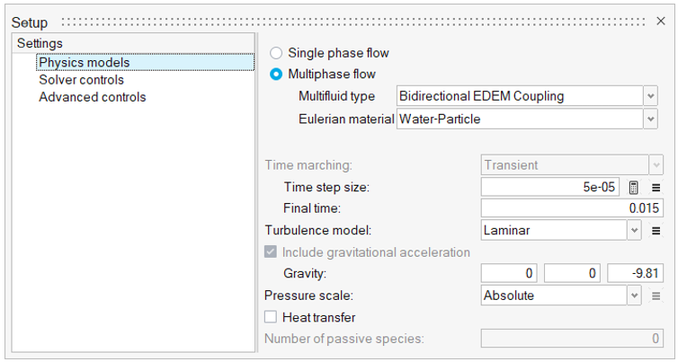Open the time step size calculator
Screen dimensions: 678x362
click(633, 188)
